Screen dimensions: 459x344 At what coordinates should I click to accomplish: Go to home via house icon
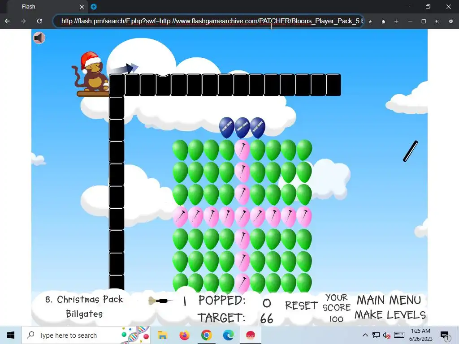383,21
